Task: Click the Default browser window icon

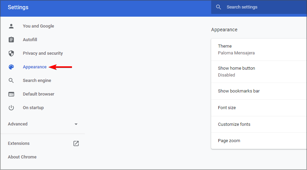Action: [11, 94]
